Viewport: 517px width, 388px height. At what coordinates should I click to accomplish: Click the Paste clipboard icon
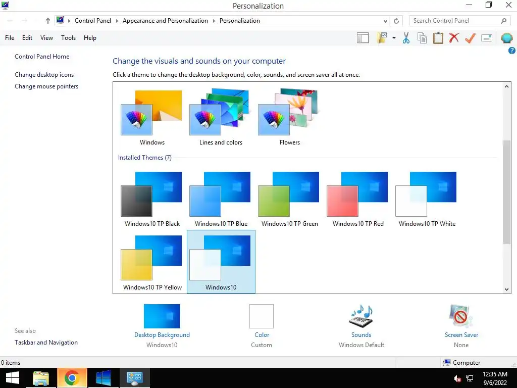(x=438, y=38)
